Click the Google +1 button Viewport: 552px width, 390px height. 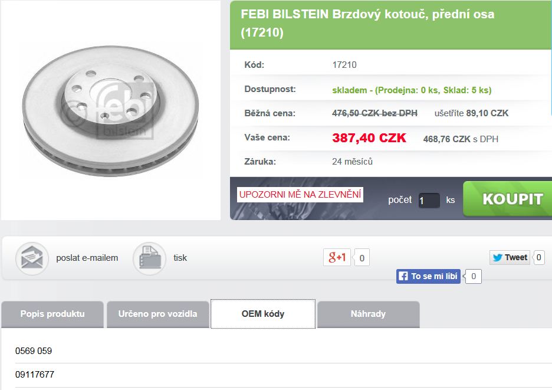(337, 257)
